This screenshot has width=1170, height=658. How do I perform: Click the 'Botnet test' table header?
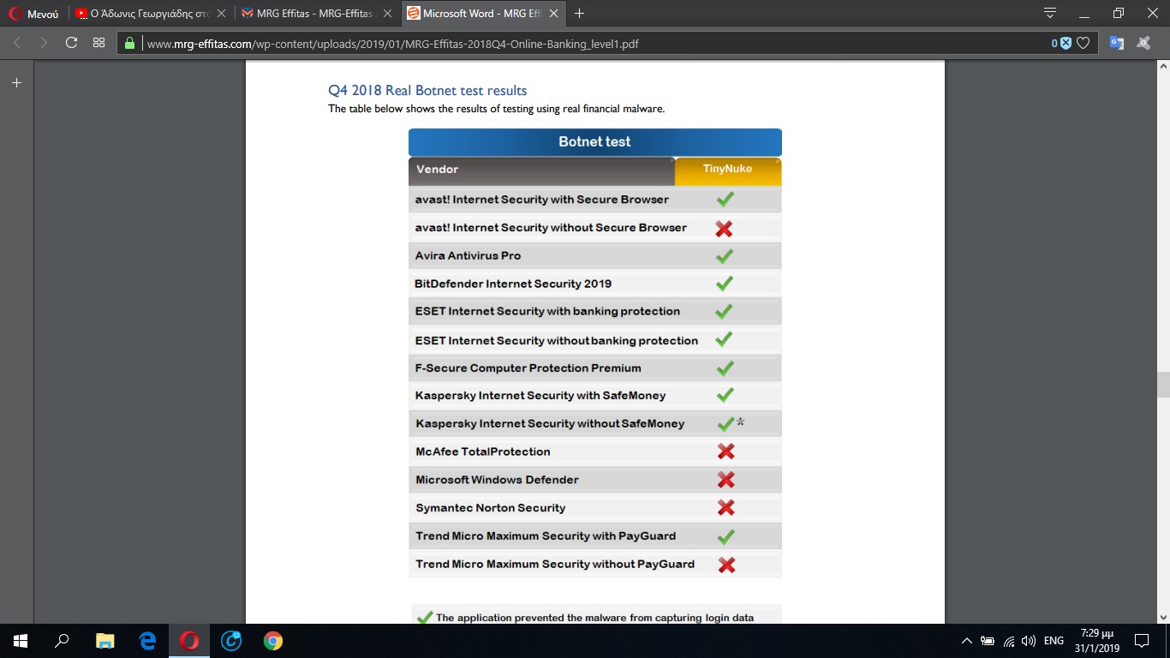click(x=594, y=142)
